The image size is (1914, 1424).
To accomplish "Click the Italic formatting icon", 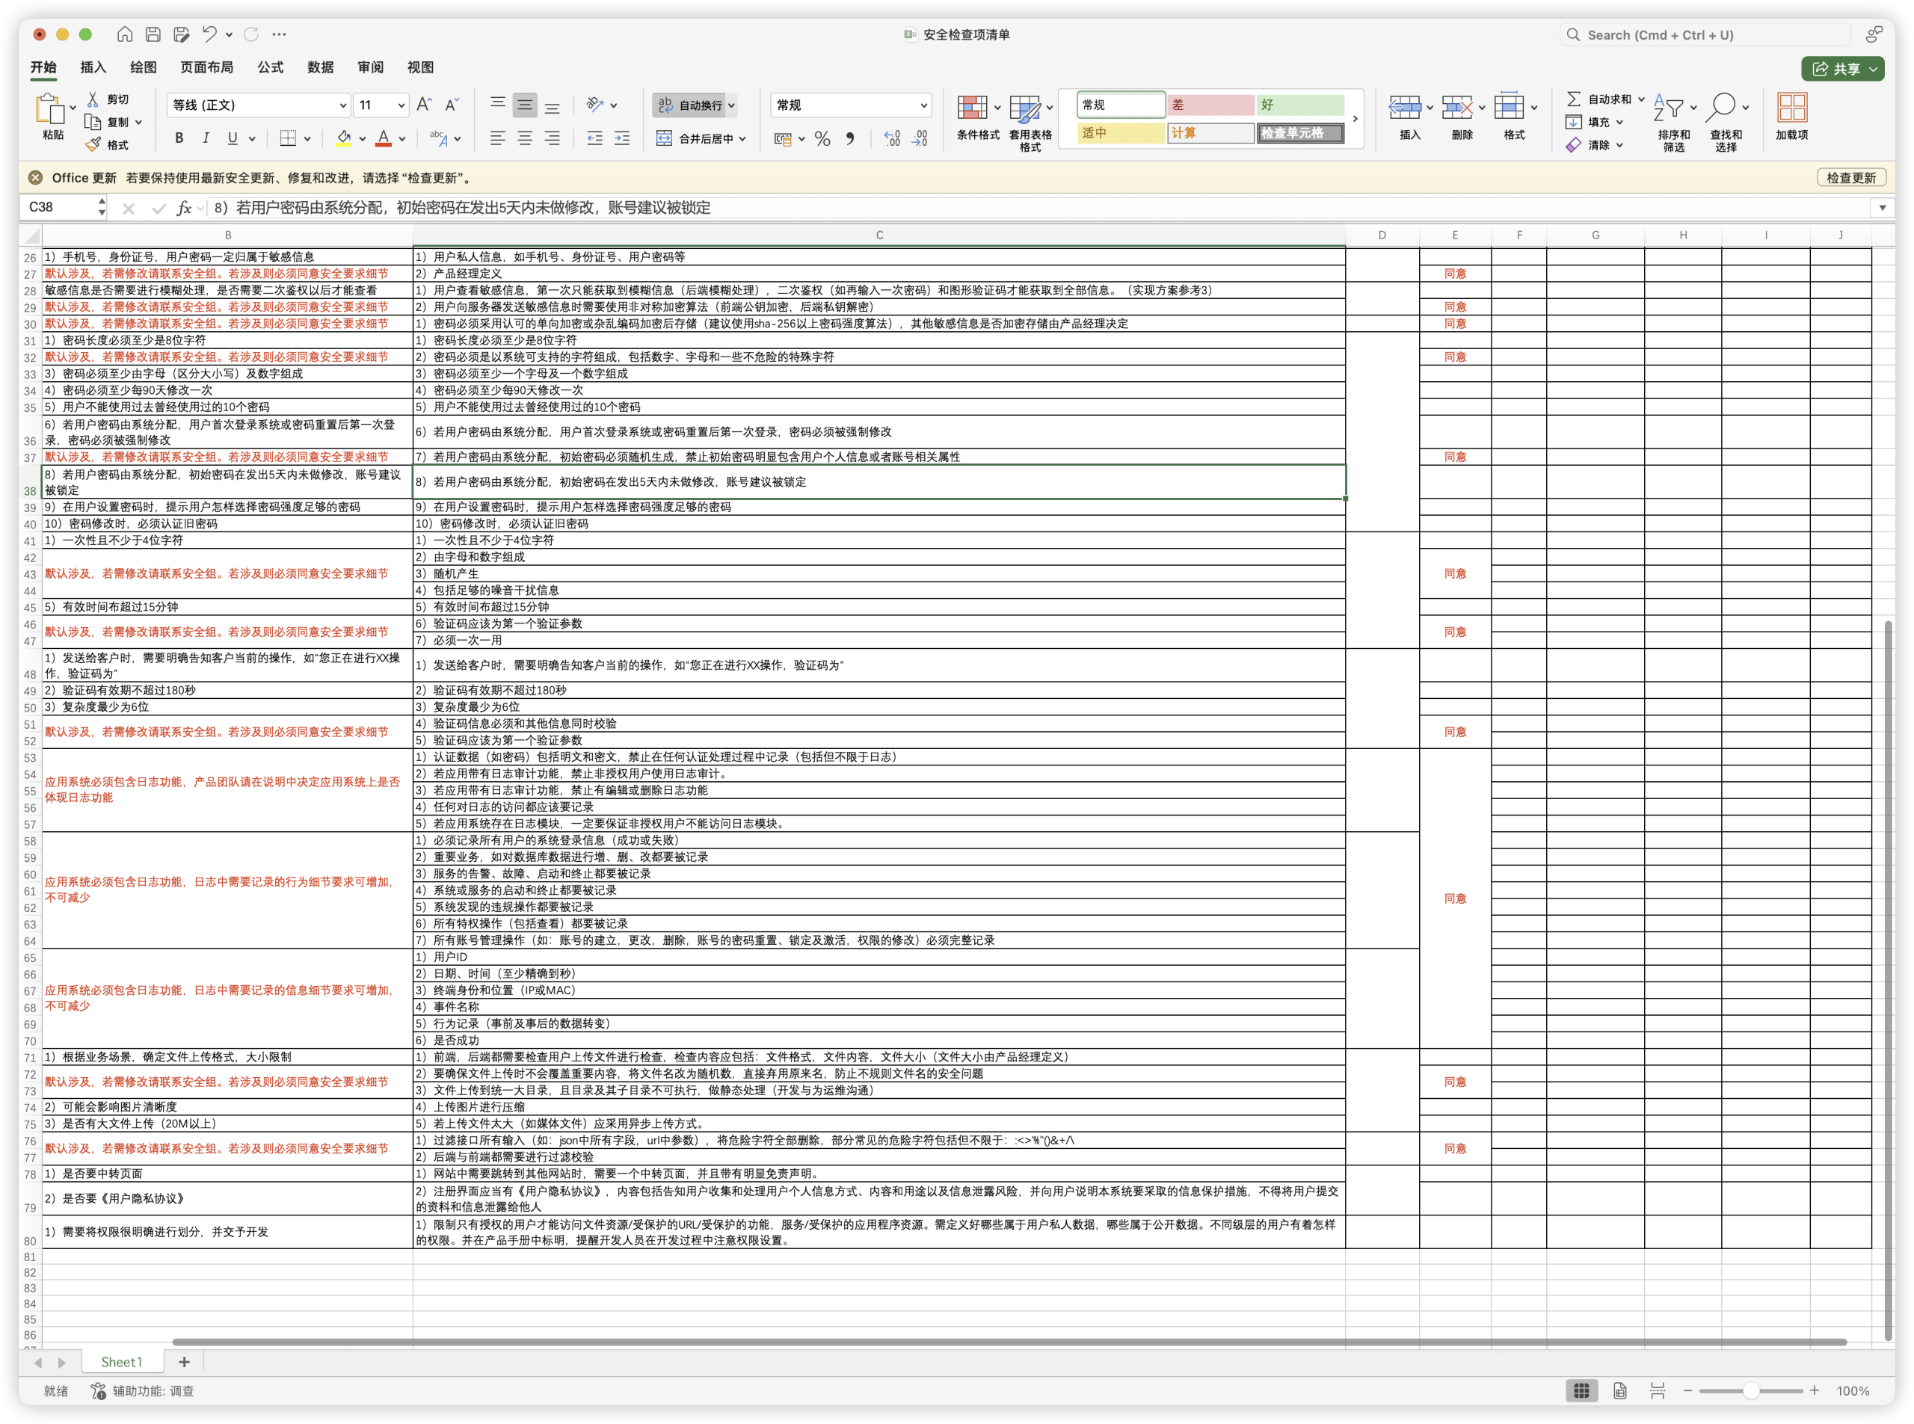I will pyautogui.click(x=206, y=138).
